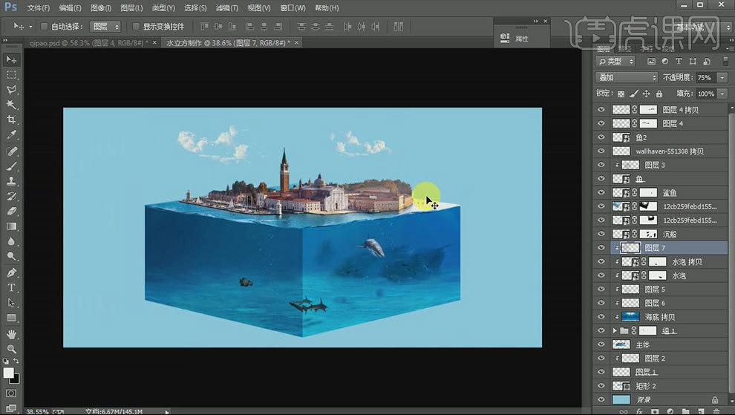Select the Horizontal Type tool
The width and height of the screenshot is (735, 415).
coord(11,287)
